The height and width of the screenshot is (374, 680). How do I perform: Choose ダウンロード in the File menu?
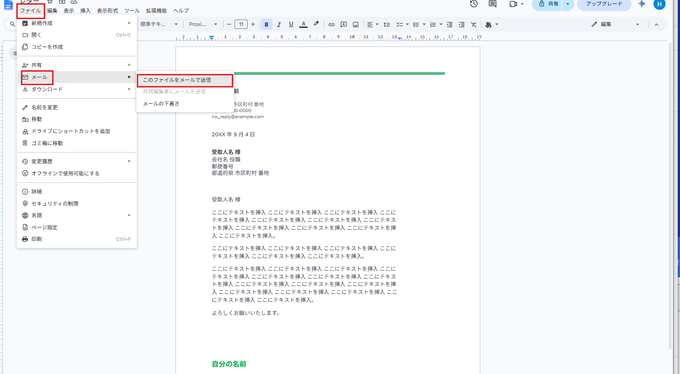coord(77,89)
